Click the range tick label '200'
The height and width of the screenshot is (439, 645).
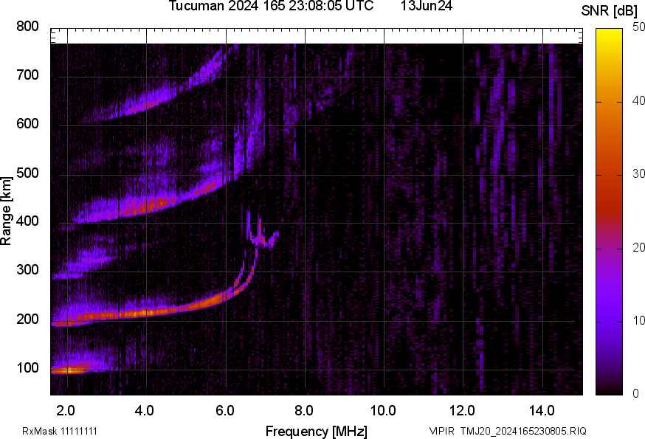(x=27, y=319)
